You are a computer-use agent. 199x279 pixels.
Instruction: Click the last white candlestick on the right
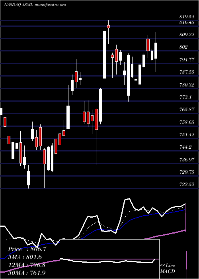click(x=156, y=51)
